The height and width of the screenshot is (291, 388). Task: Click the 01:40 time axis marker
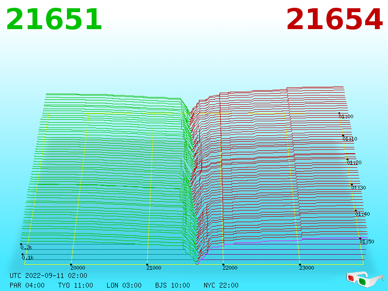pyautogui.click(x=362, y=214)
